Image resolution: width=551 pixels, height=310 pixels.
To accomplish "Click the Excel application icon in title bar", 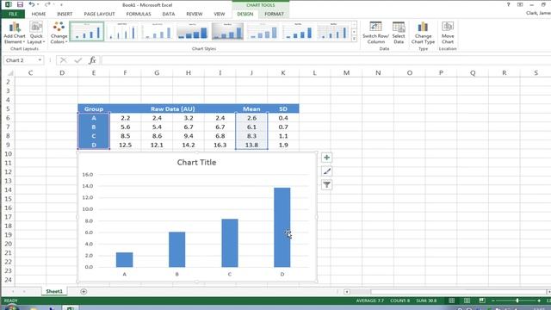I will [x=8, y=4].
